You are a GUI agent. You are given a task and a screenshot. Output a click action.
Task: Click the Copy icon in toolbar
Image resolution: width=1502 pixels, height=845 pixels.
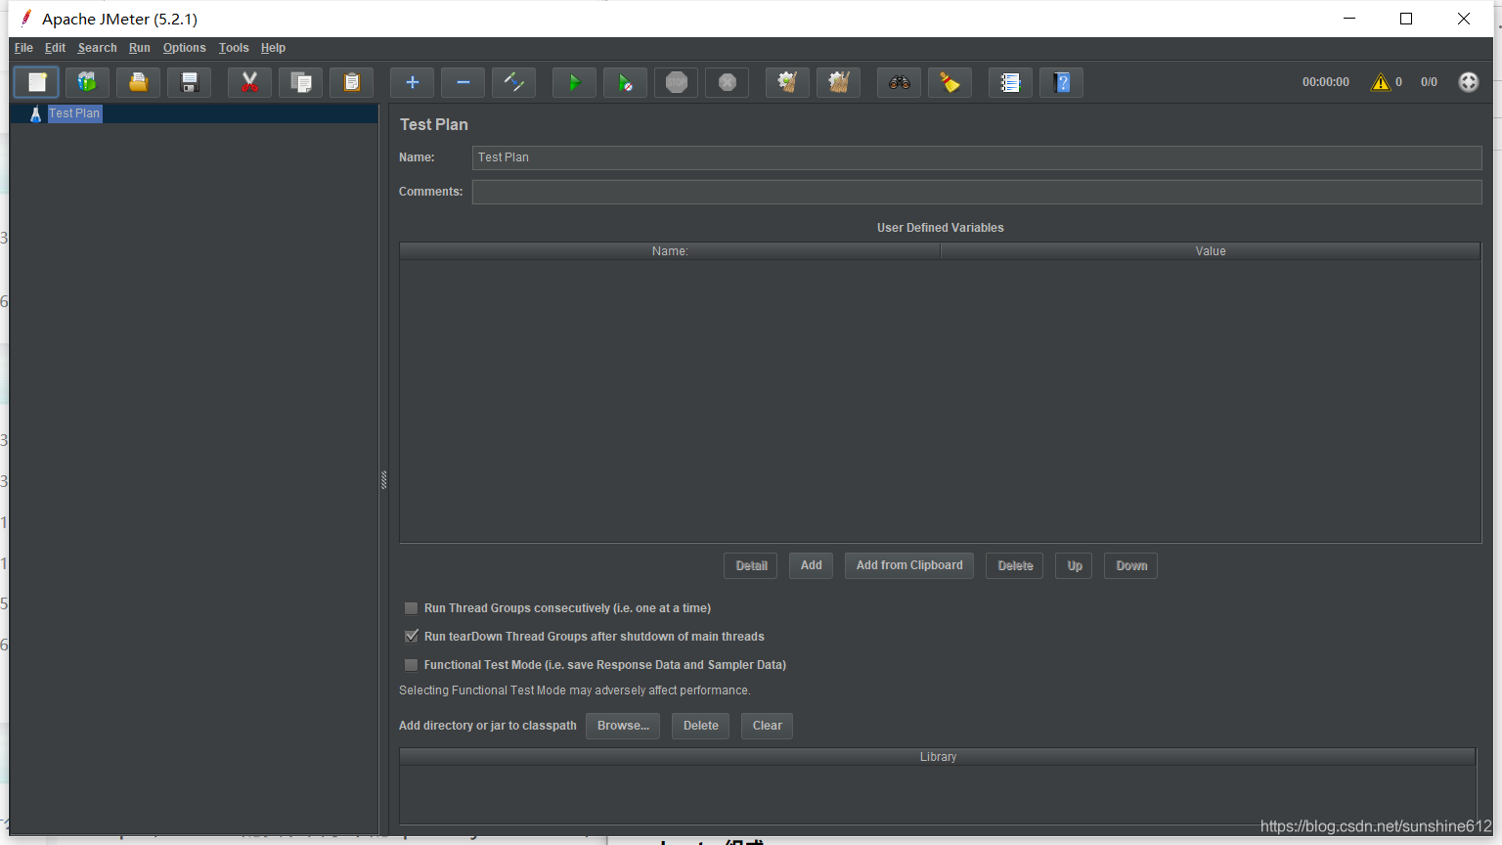[x=301, y=82]
